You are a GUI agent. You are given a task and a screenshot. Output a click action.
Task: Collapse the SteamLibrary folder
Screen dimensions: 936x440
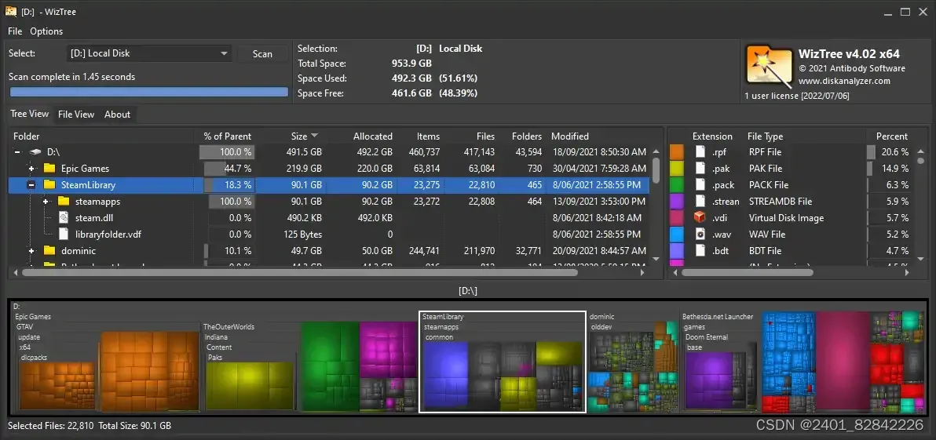pos(31,185)
